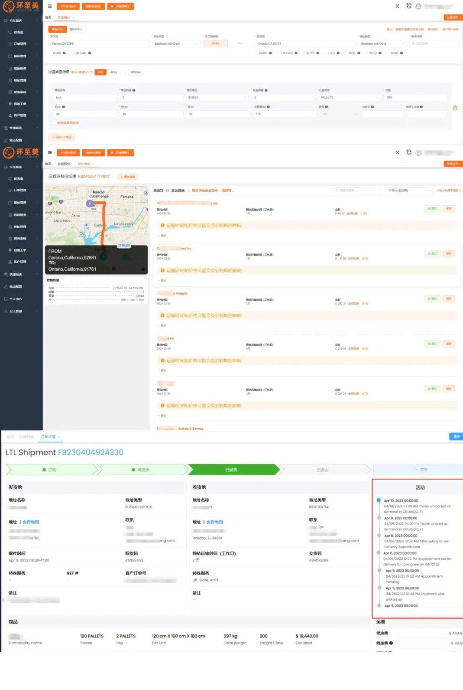463x690 pixels.
Task: Enable the origin Lift-Gate checkbox
Action: coord(71,53)
